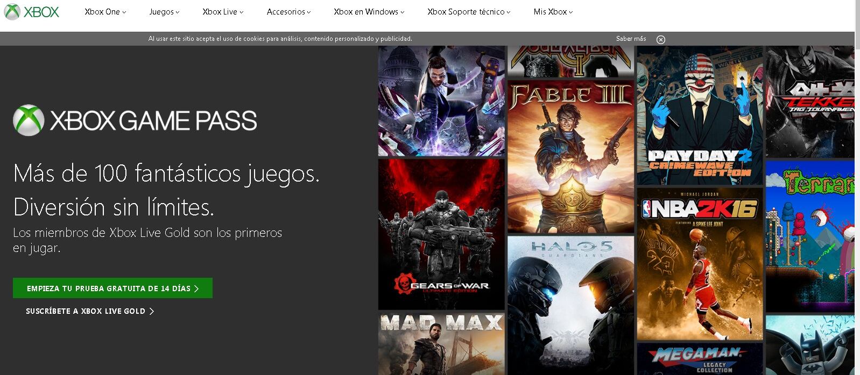860x375 pixels.
Task: Select the Terraria game cover
Action: point(810,236)
